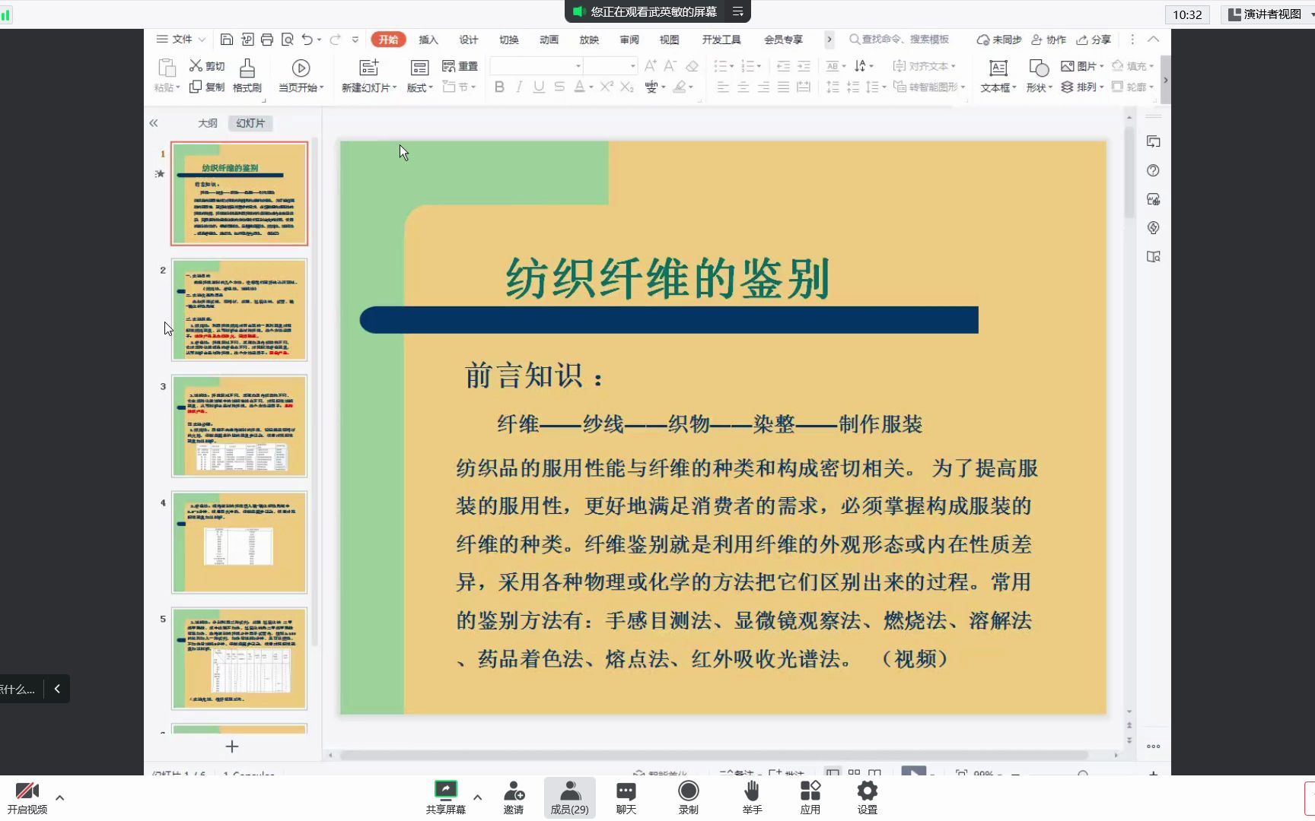Expand more ribbon tabs chevron
Viewport: 1315px width, 821px height.
coord(829,40)
